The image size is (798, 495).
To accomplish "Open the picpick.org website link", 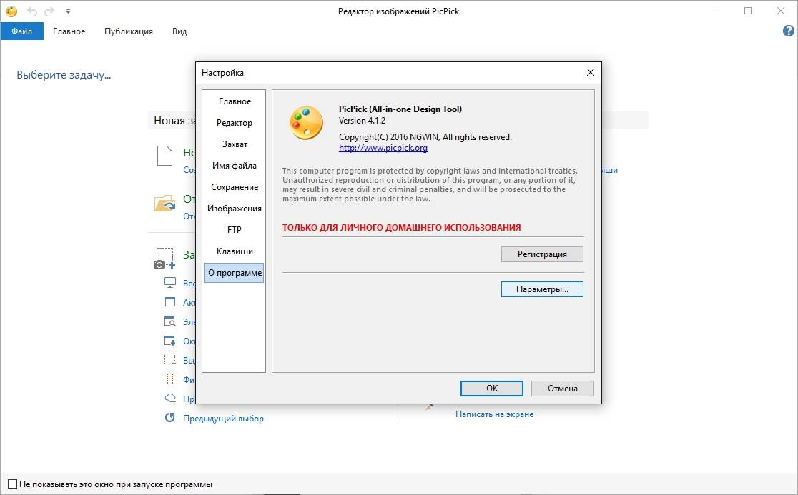I will (383, 148).
